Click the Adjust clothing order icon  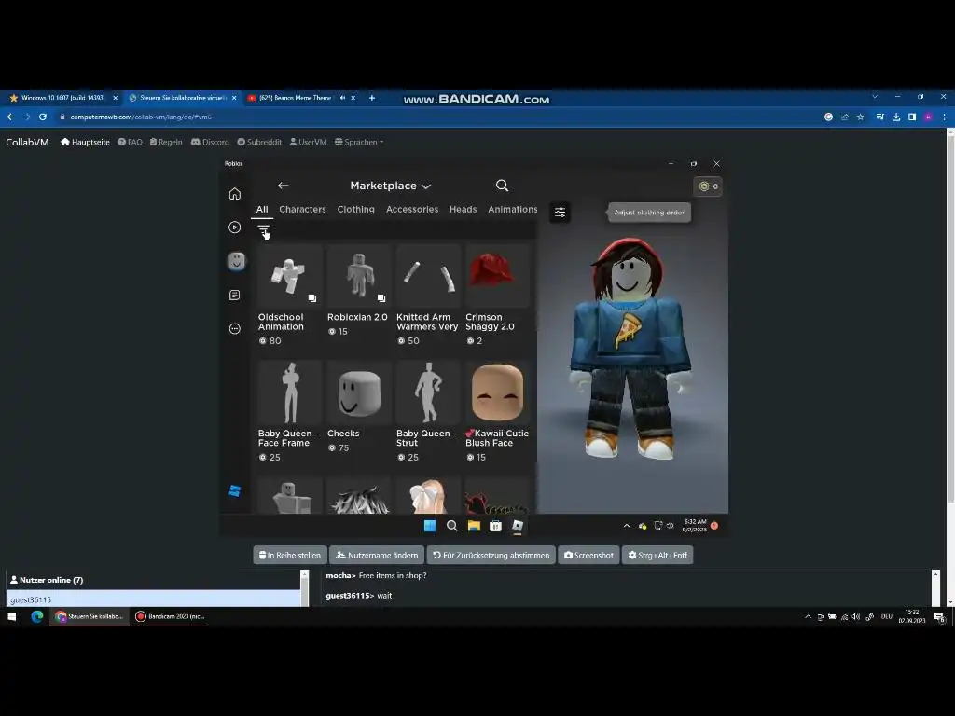click(560, 212)
